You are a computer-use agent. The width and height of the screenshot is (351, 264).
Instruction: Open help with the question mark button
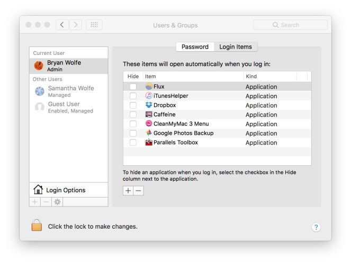click(x=316, y=227)
